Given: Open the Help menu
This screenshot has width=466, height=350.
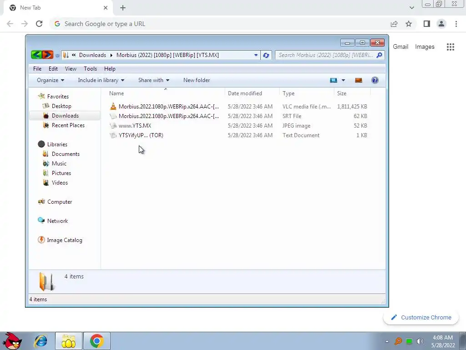Looking at the screenshot, I should point(110,69).
